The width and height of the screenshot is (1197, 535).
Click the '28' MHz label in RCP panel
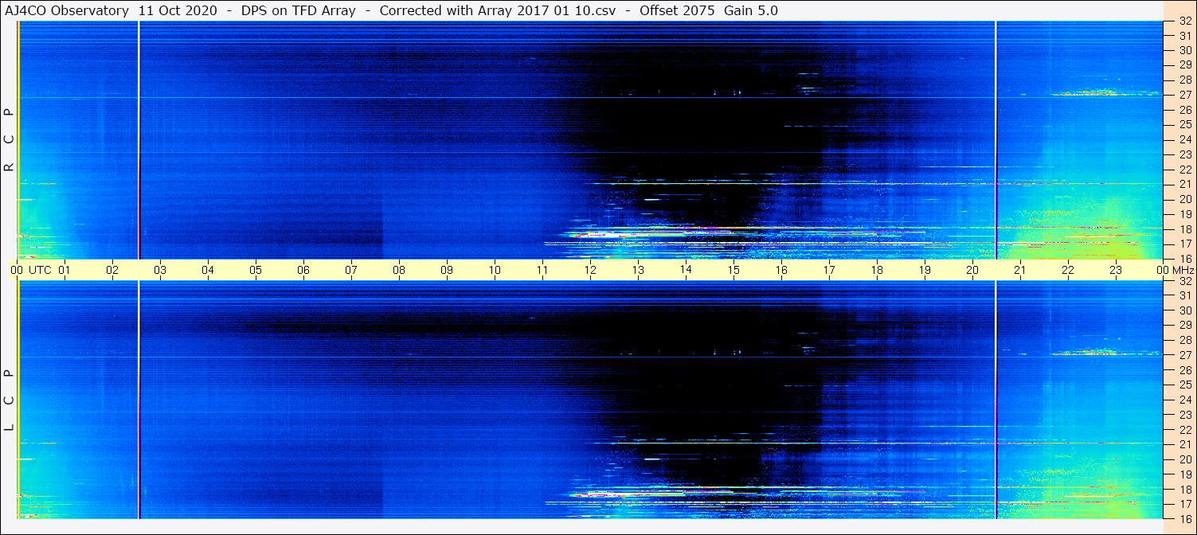pos(1184,80)
